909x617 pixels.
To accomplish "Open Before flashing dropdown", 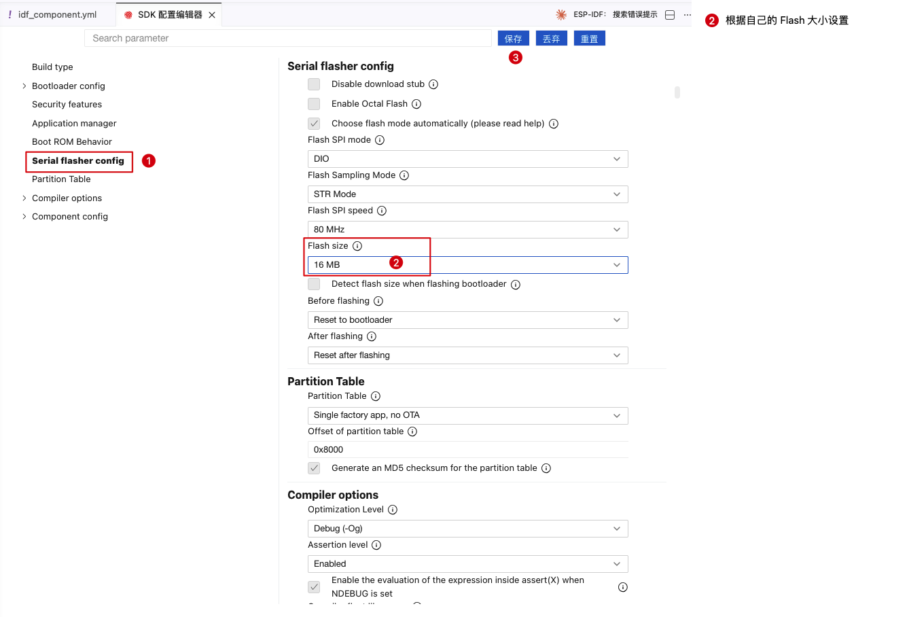I will point(468,320).
